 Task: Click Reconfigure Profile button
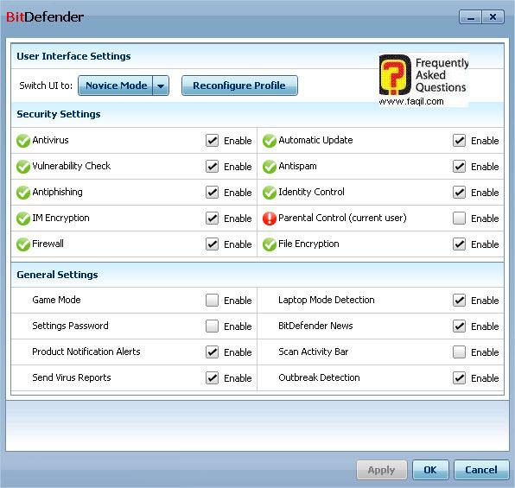tap(239, 86)
